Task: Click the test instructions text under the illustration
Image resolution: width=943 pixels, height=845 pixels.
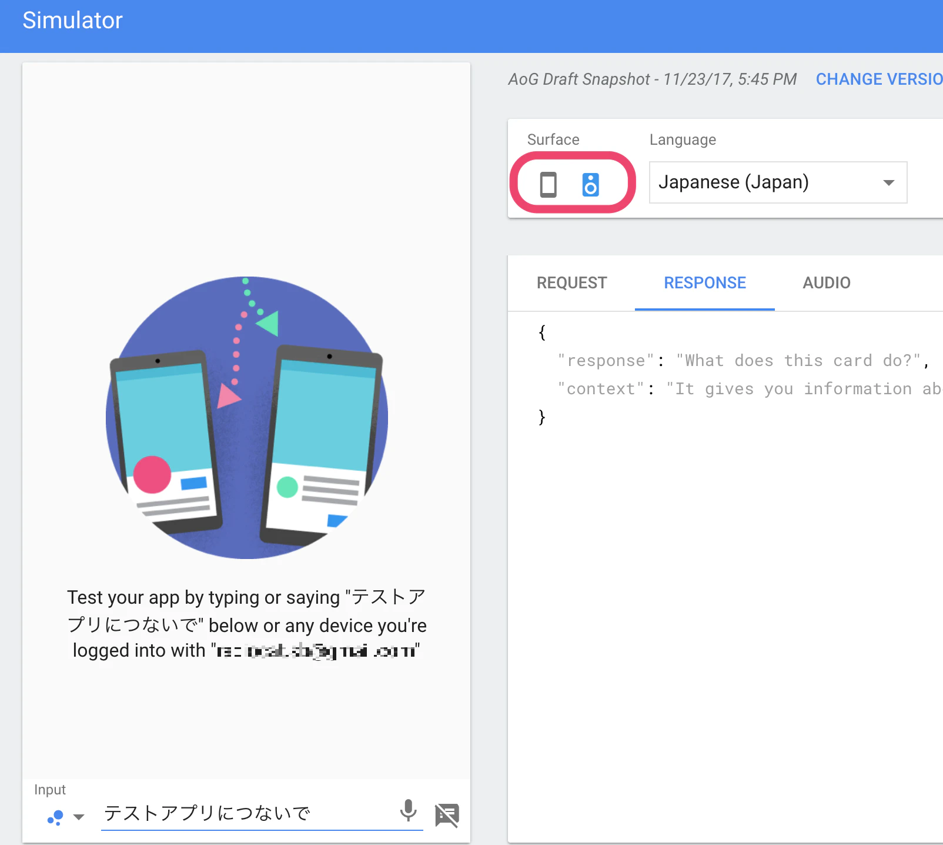Action: [x=247, y=624]
